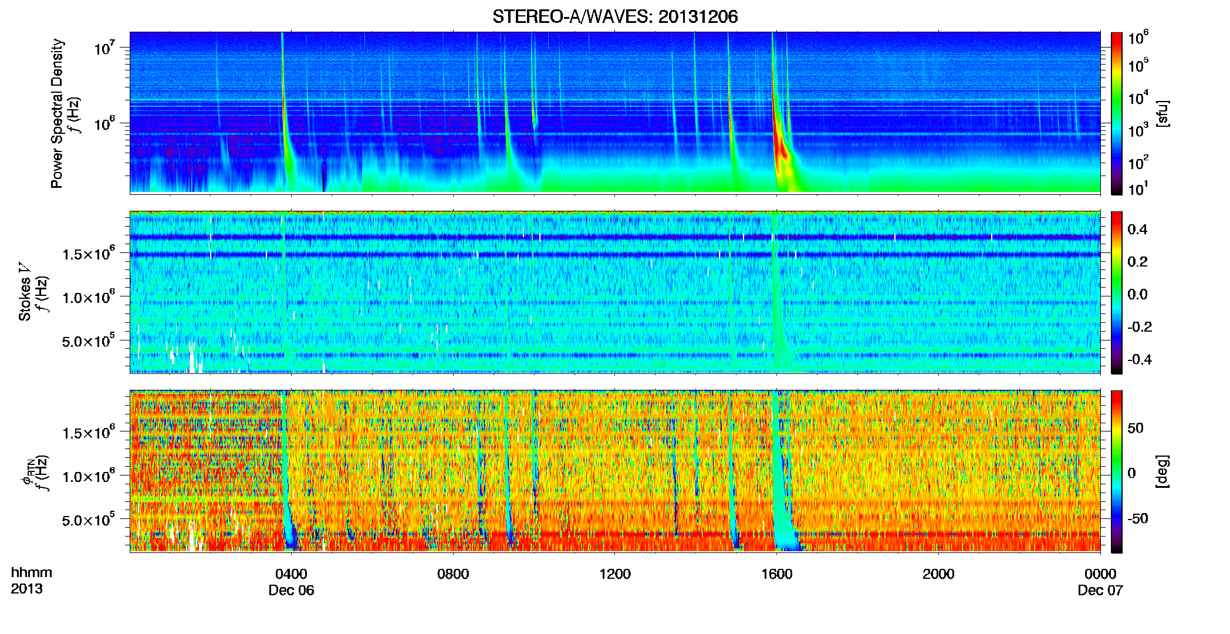Click the 0.4 Stokes colorbar value
This screenshot has height=634, width=1230.
pos(1137,230)
